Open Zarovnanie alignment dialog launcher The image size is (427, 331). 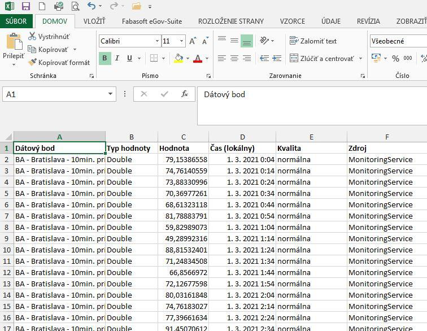coord(363,76)
